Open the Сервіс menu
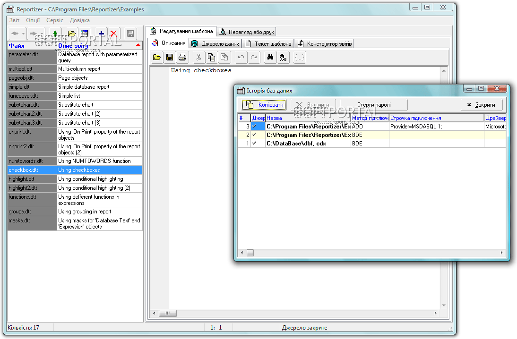 (55, 20)
